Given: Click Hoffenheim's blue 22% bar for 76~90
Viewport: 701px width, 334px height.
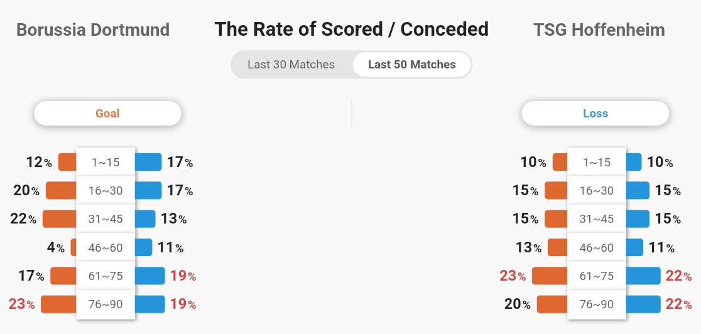Looking at the screenshot, I should pyautogui.click(x=643, y=304).
